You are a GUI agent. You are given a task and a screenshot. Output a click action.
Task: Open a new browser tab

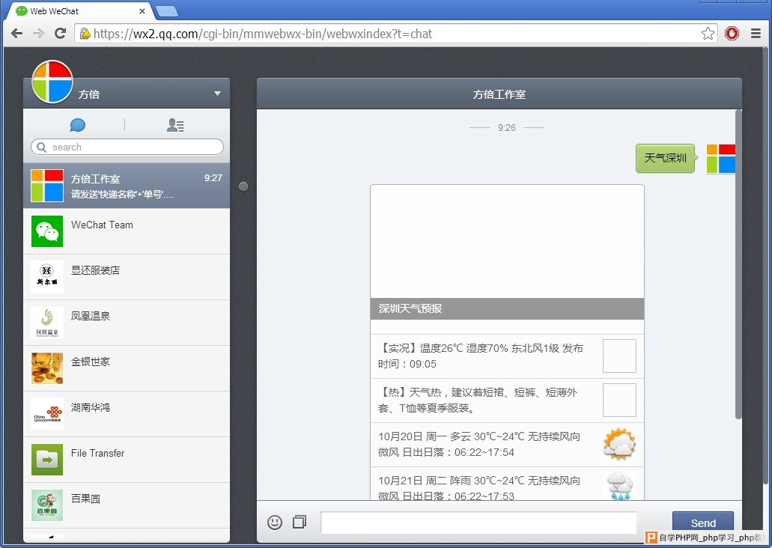(167, 11)
